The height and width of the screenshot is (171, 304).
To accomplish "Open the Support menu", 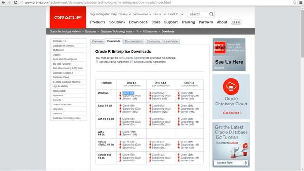I will pyautogui.click(x=171, y=22).
